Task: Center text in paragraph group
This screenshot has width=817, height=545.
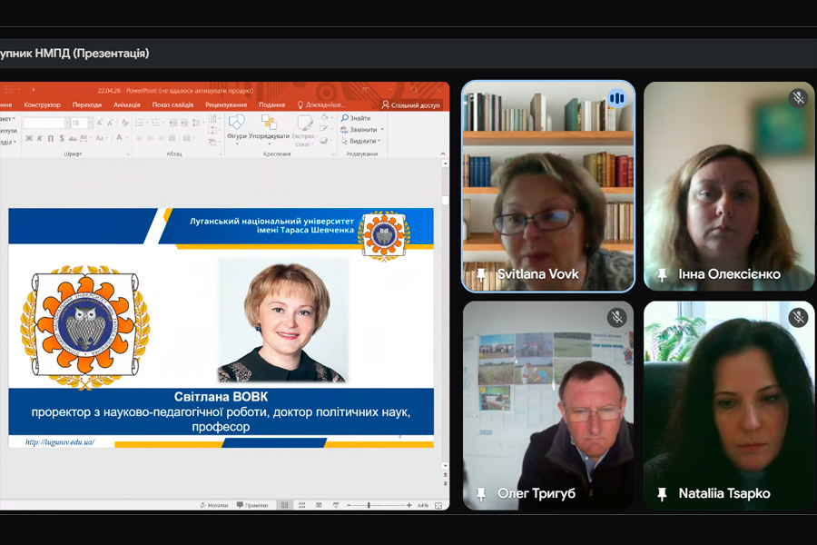Action: 150,138
